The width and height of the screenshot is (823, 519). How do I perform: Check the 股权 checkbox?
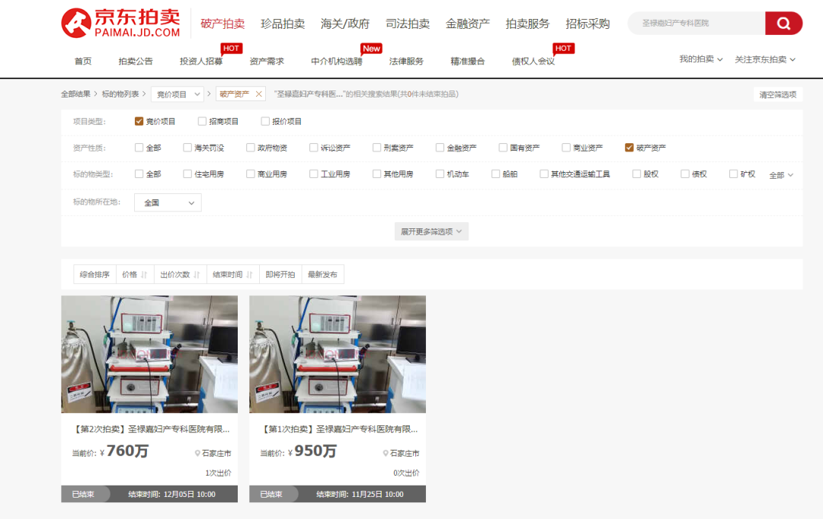pyautogui.click(x=636, y=174)
